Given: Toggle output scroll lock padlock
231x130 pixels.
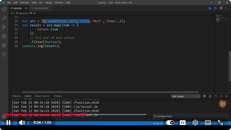Looking at the screenshot, I should point(210,96).
